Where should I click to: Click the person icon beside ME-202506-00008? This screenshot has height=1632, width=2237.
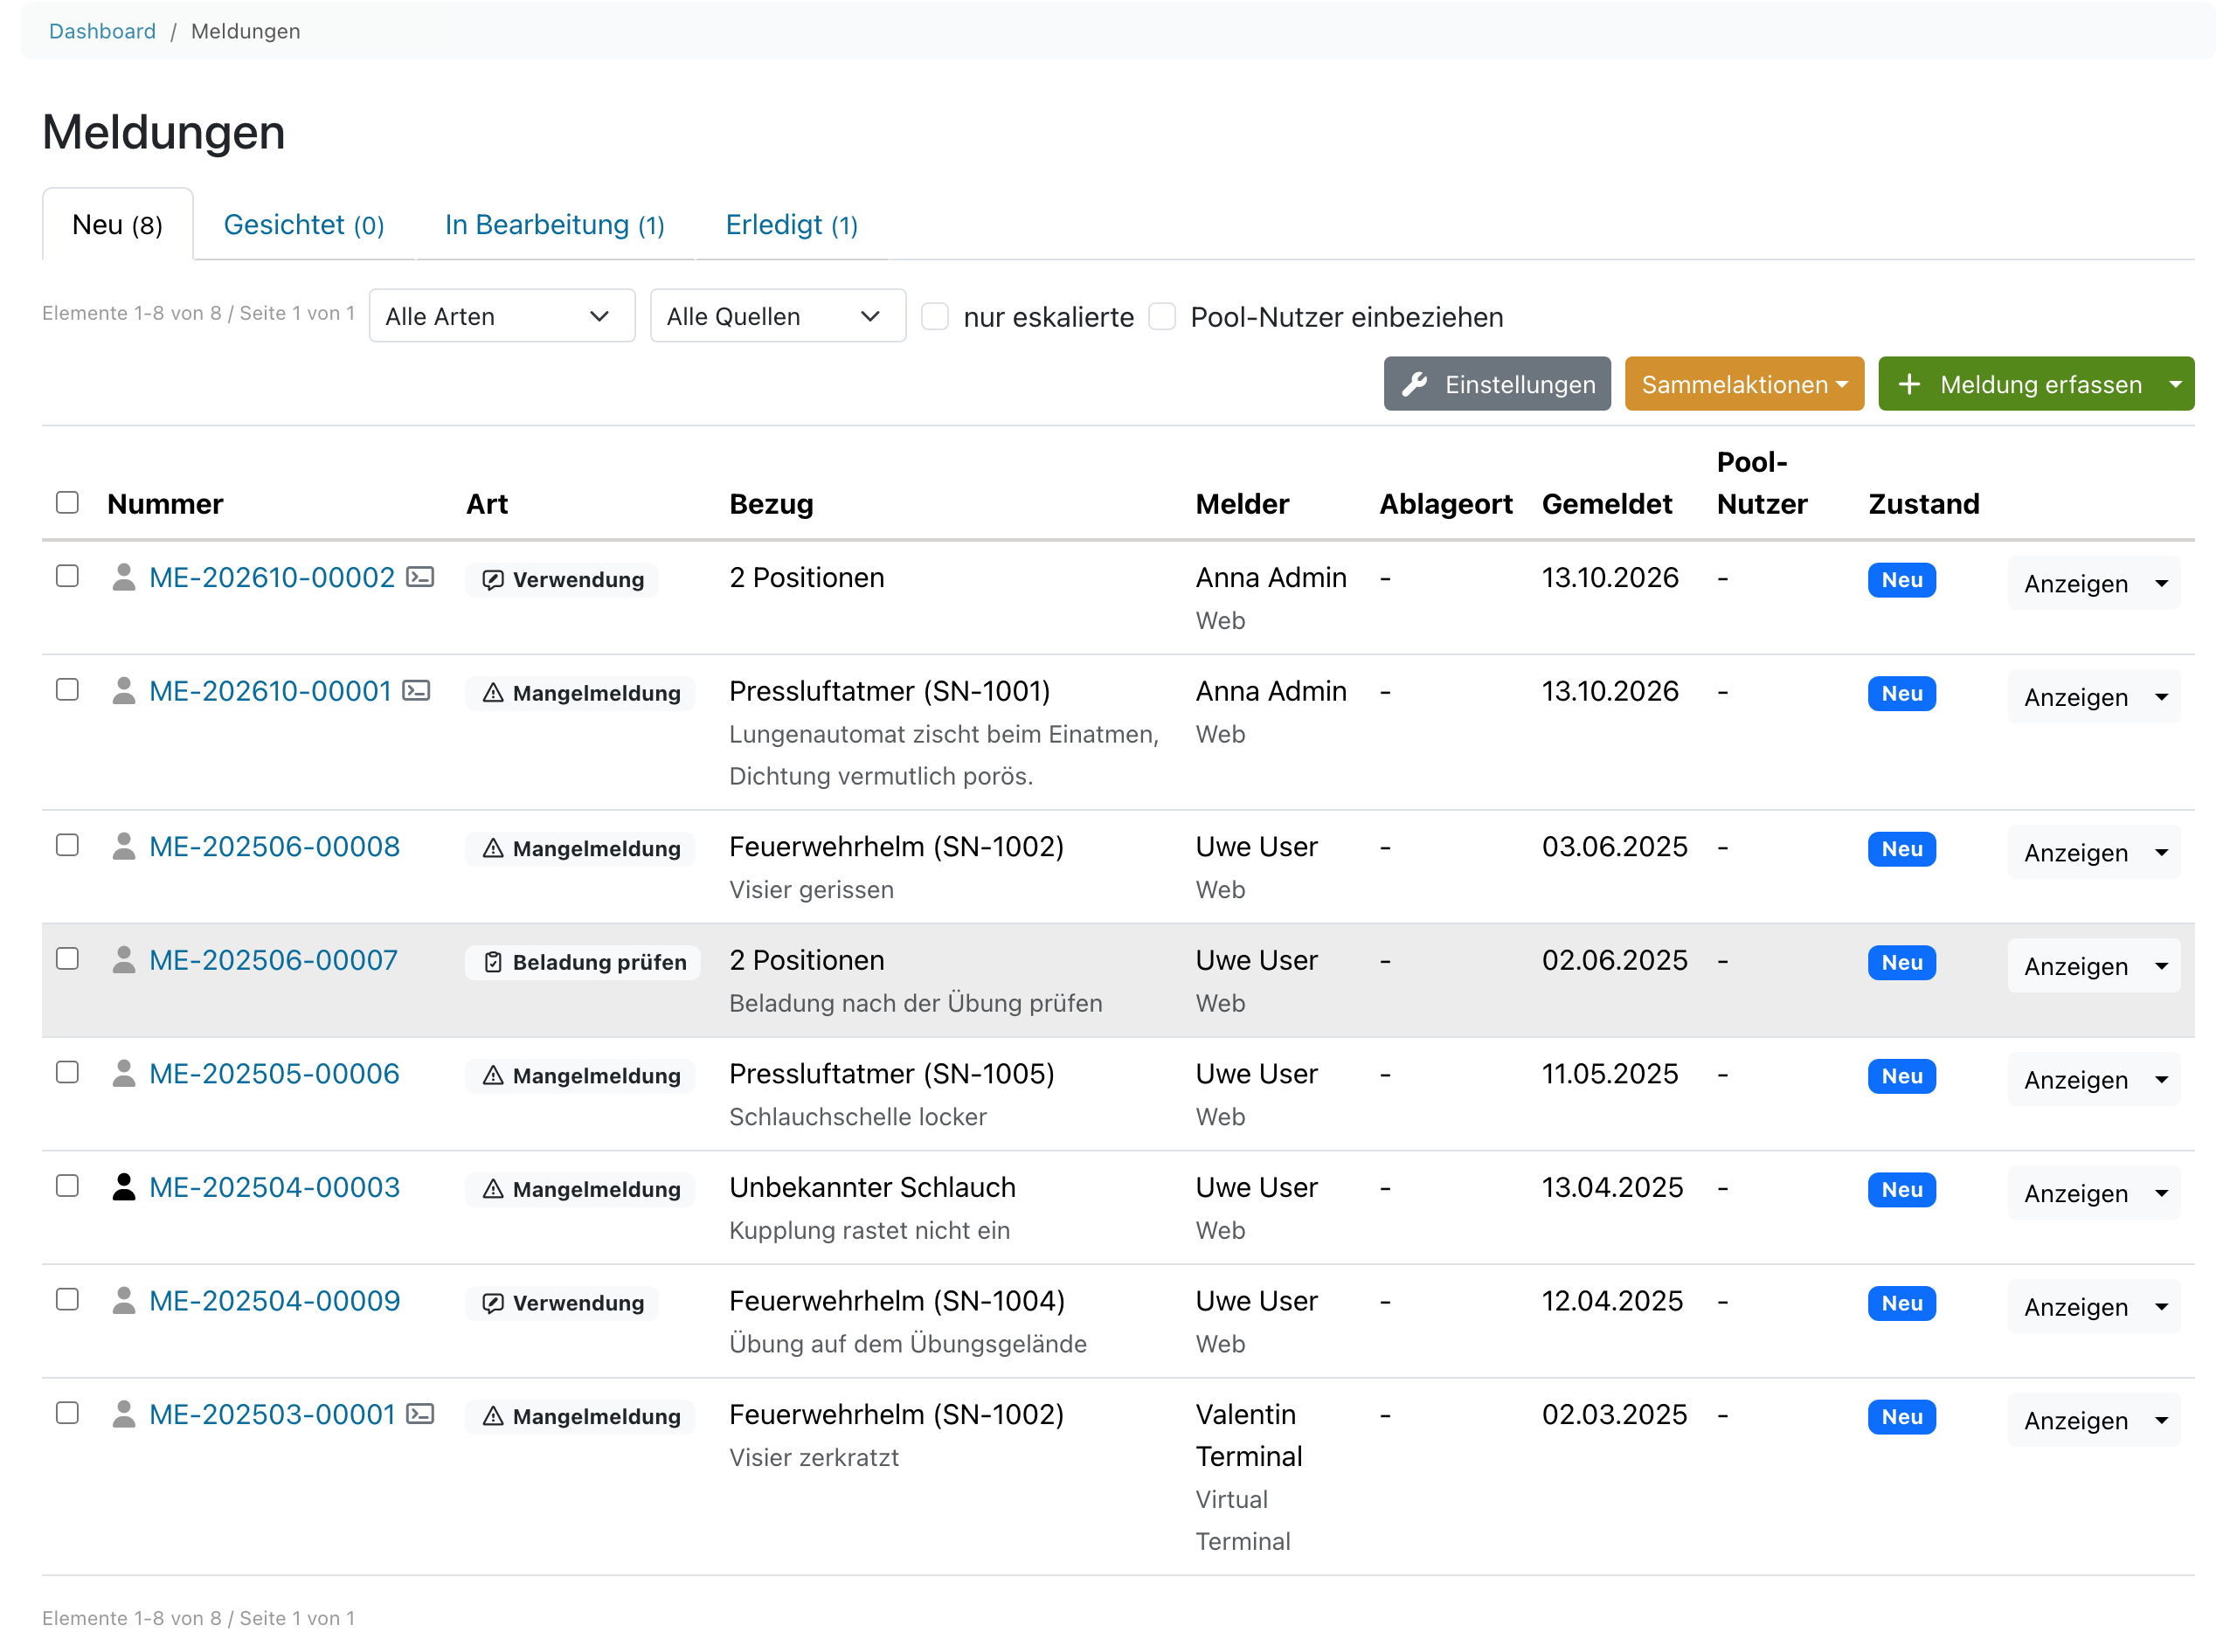pos(123,846)
